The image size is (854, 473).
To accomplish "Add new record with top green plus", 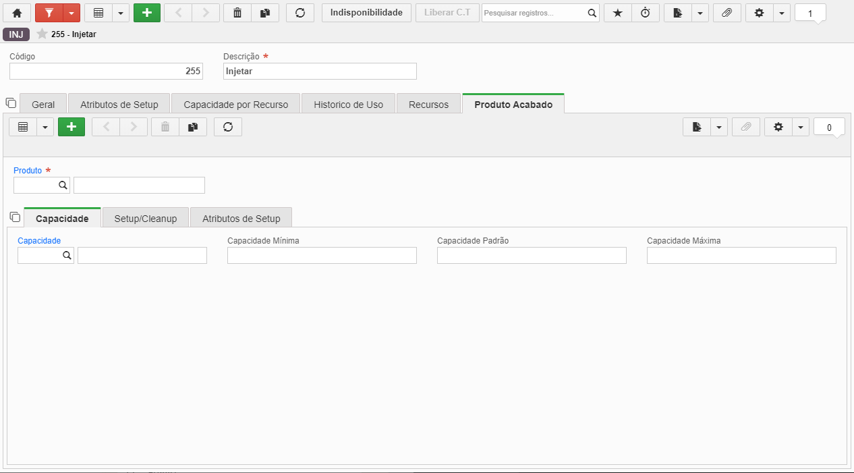I will (x=147, y=13).
